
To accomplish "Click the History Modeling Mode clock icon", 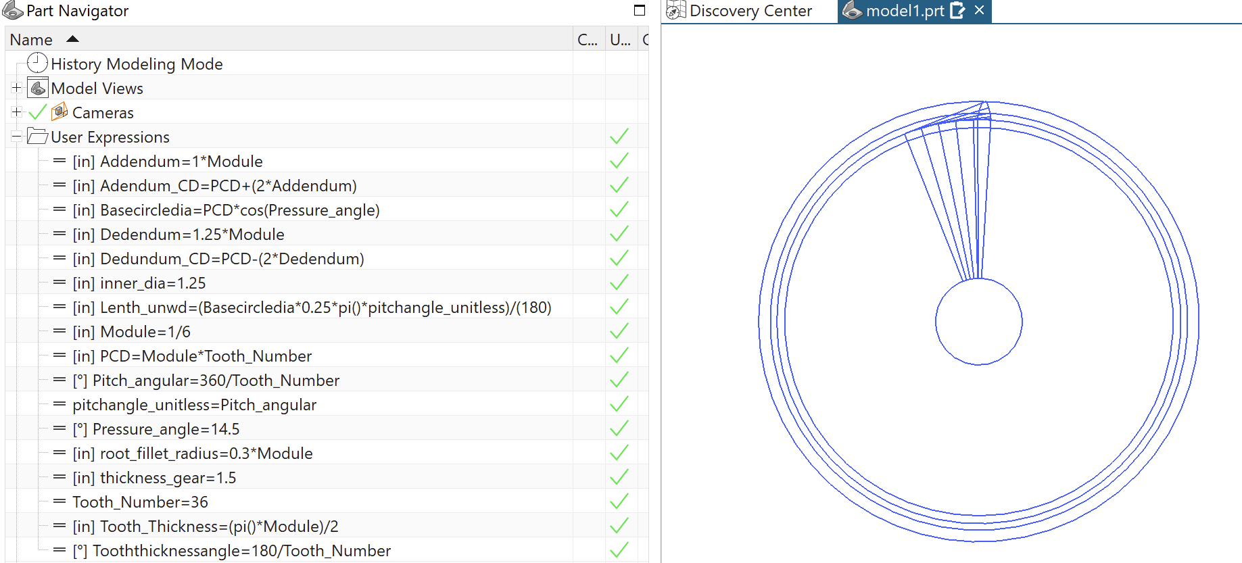I will [x=37, y=63].
